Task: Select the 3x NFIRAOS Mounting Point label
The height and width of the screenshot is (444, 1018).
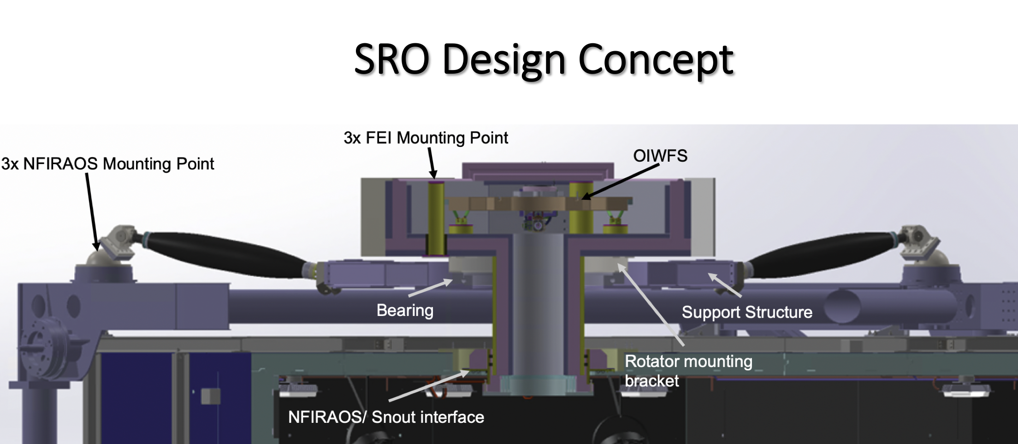Action: tap(107, 164)
